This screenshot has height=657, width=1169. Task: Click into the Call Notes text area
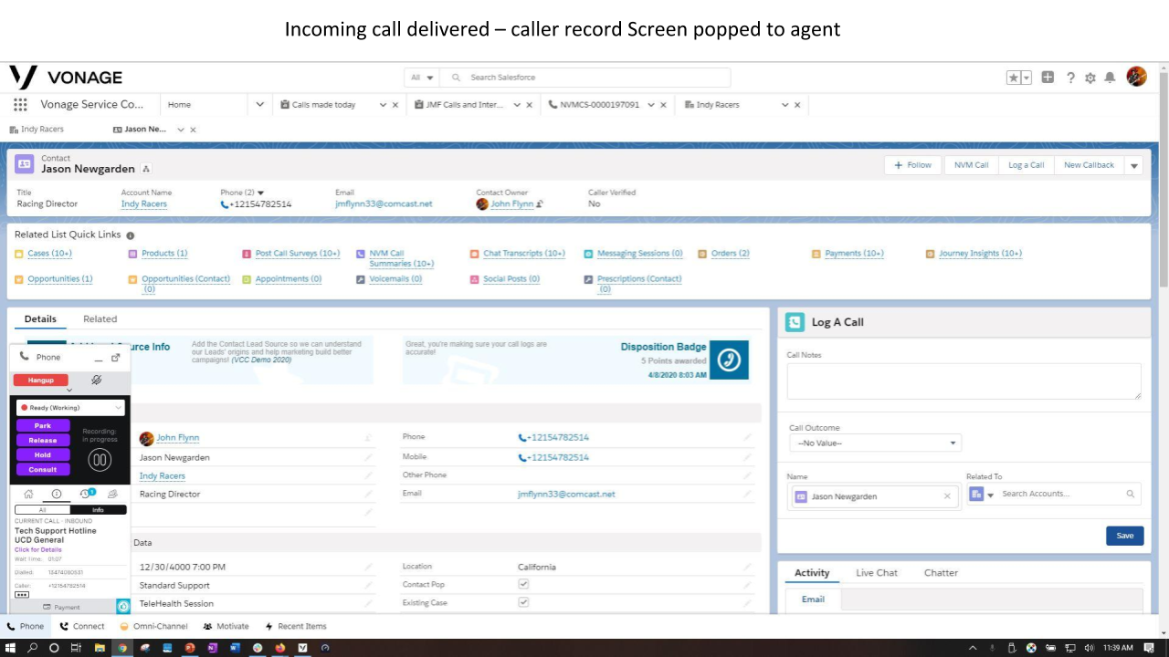[964, 381]
